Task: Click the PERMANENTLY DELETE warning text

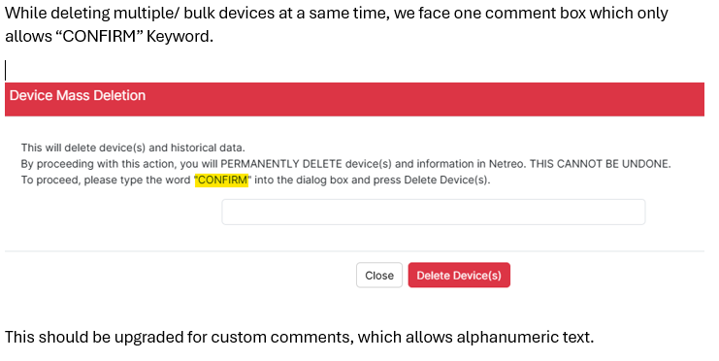Action: 281,164
